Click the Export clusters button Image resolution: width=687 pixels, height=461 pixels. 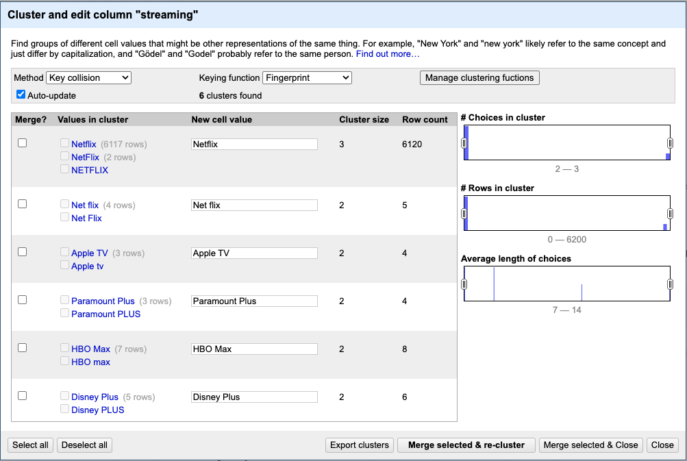click(360, 445)
